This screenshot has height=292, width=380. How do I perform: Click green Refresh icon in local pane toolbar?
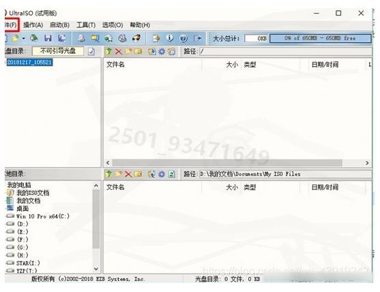tap(172, 174)
